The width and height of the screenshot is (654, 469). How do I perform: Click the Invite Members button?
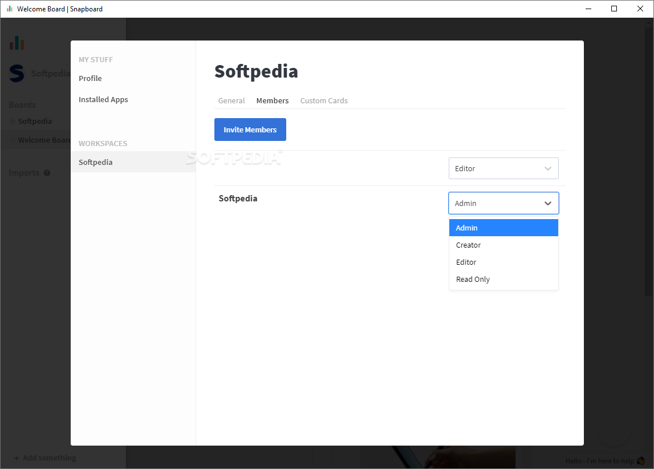(x=250, y=130)
